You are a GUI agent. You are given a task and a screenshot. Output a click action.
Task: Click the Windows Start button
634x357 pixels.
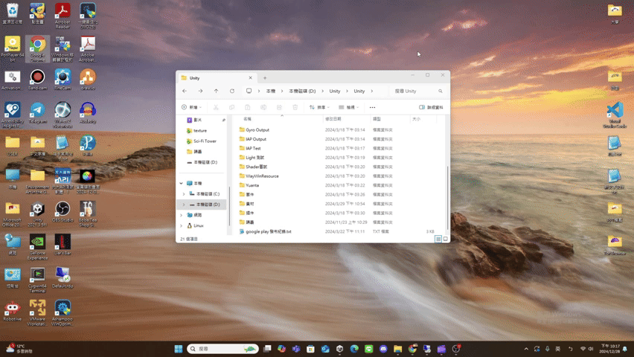[x=179, y=349]
